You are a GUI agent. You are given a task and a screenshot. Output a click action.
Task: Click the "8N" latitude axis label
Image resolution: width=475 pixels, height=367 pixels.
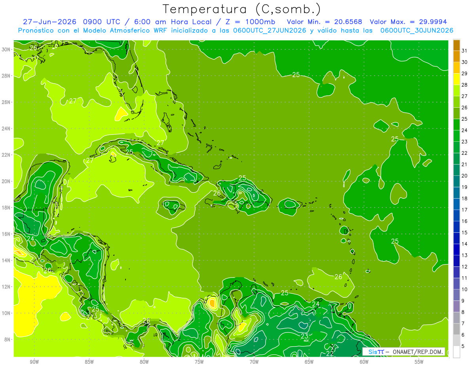8,339
